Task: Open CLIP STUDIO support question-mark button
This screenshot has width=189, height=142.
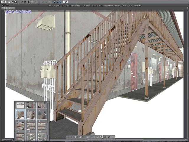Action: click(66, 2)
